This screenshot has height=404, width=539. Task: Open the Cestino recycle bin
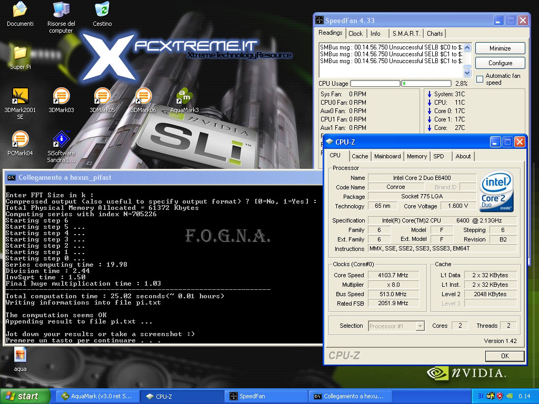102,14
